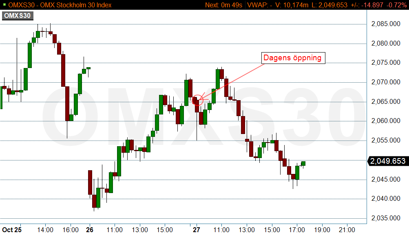Click the percentage change -0.72%
This screenshot has width=409, height=235.
click(396, 5)
